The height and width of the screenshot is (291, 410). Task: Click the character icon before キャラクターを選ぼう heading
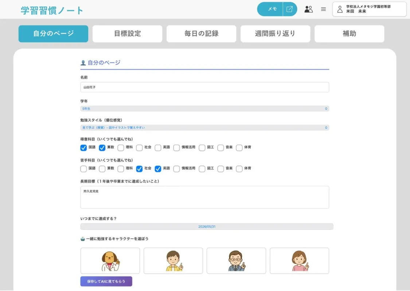tap(83, 238)
